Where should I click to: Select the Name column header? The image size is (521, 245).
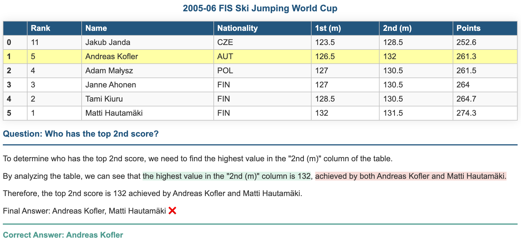(x=148, y=28)
